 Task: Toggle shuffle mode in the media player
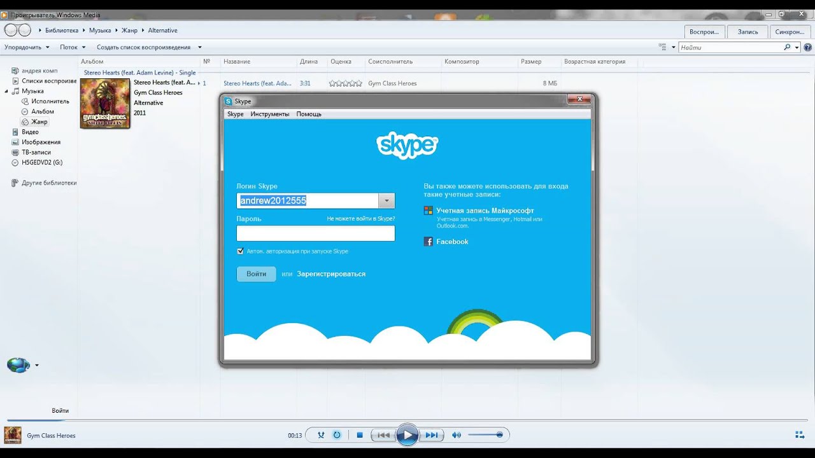(x=321, y=435)
